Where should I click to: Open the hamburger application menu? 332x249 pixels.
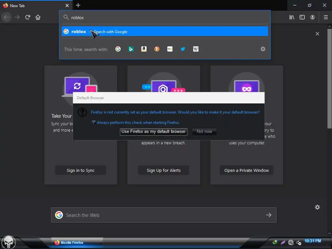coord(326,17)
